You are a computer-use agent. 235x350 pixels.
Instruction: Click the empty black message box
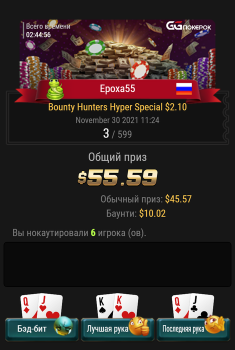tap(117, 264)
